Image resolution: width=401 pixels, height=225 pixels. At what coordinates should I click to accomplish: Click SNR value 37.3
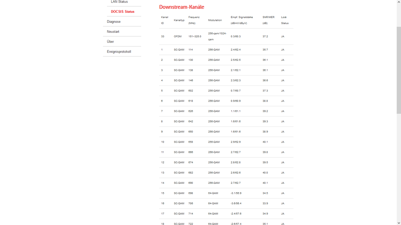tap(265, 90)
